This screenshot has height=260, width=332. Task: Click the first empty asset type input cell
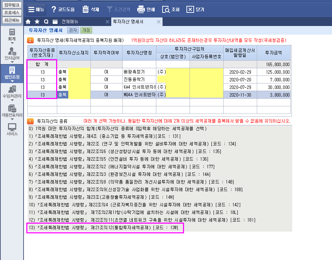point(42,102)
